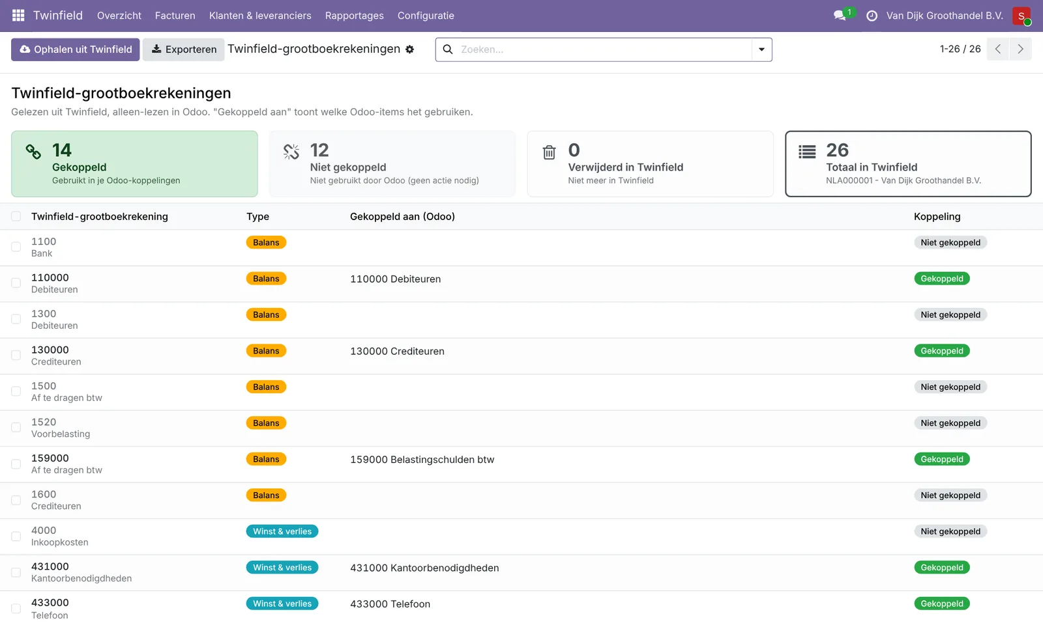Click the trash icon on Verwijderd card

pyautogui.click(x=550, y=152)
